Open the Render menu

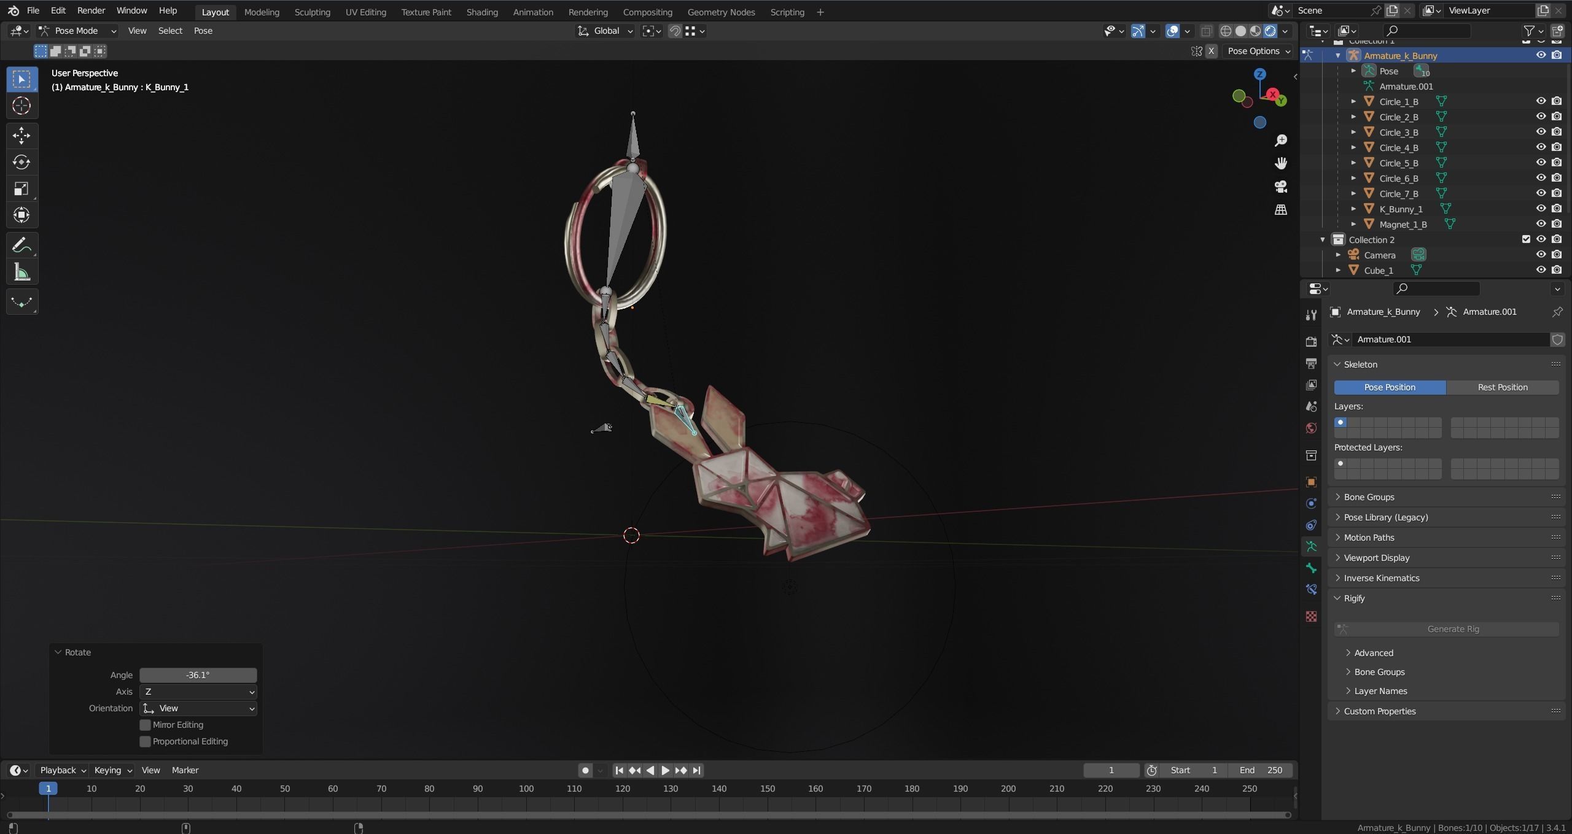[x=91, y=10]
